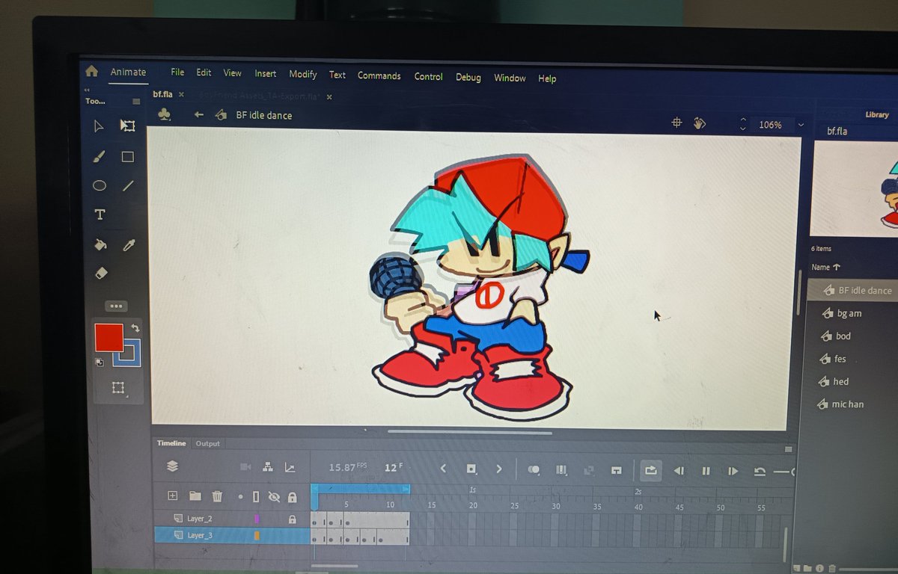Image resolution: width=898 pixels, height=574 pixels.
Task: Switch to the Output tab
Action: pos(207,443)
